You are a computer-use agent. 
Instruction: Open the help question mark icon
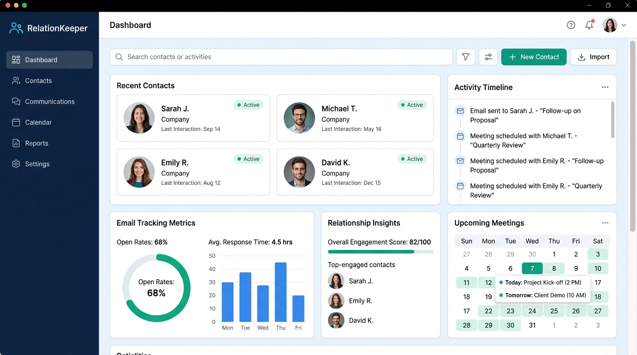(571, 25)
